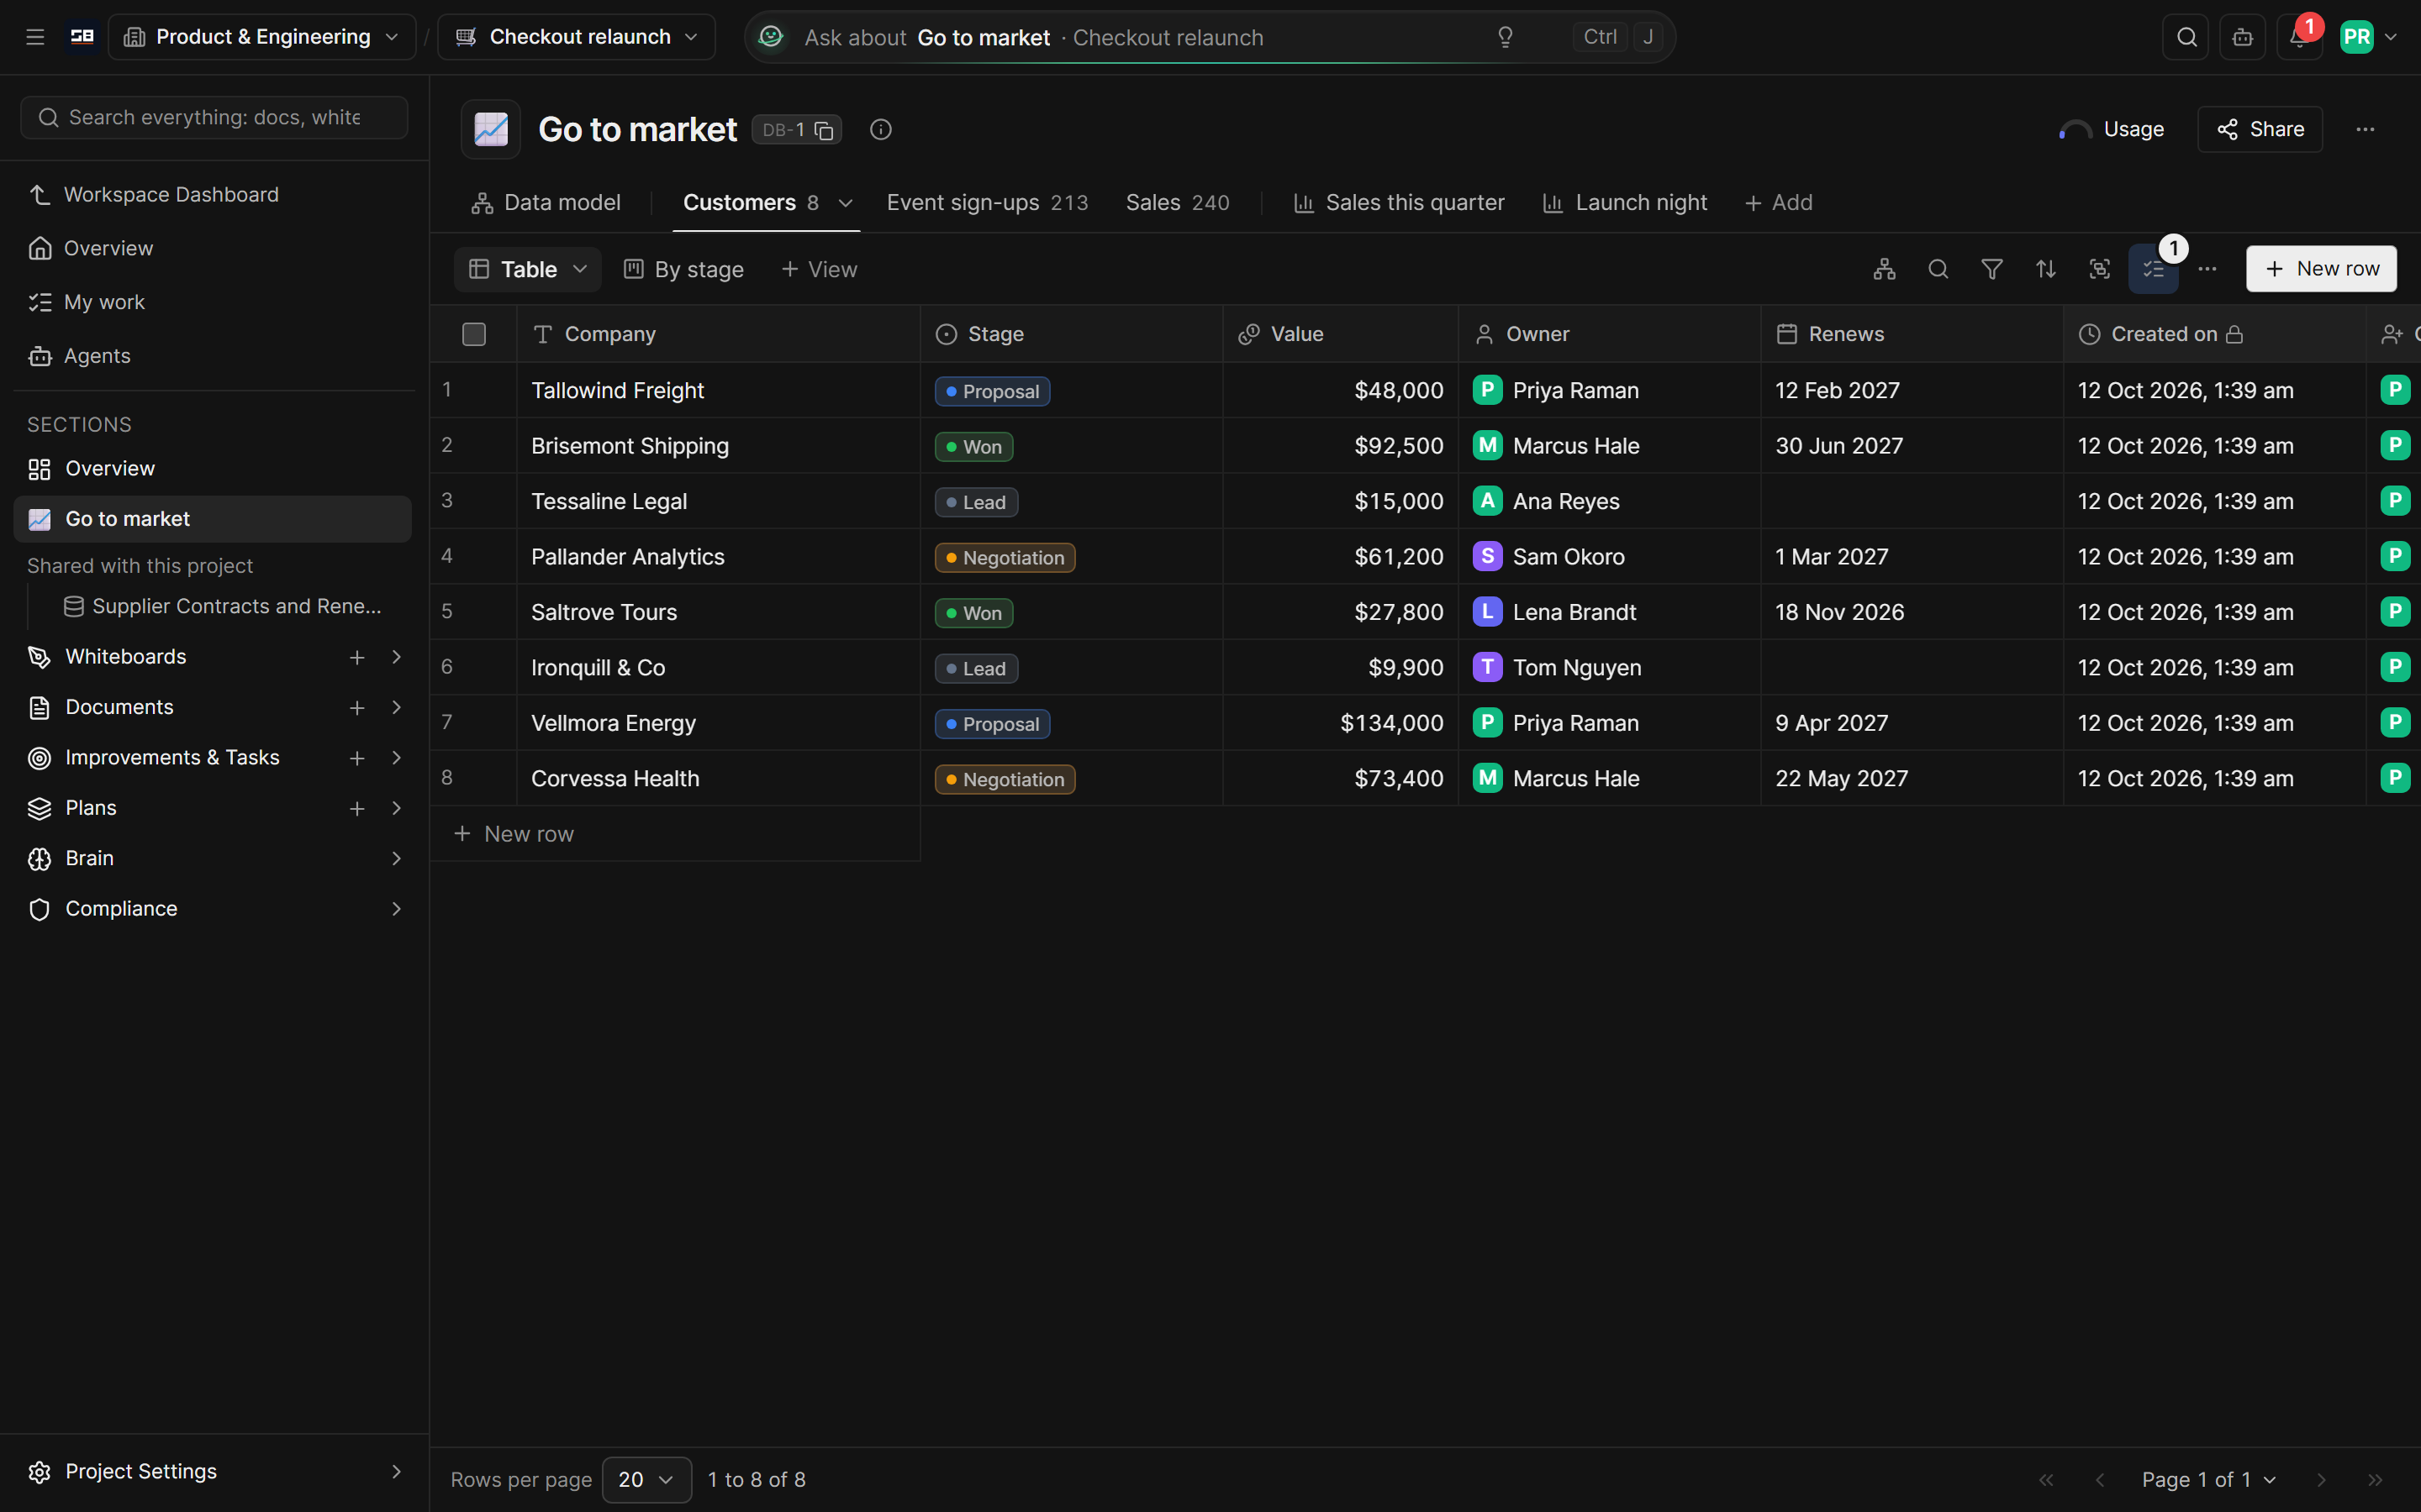Add a new Whiteboards item with the plus
2421x1512 pixels.
(x=356, y=657)
